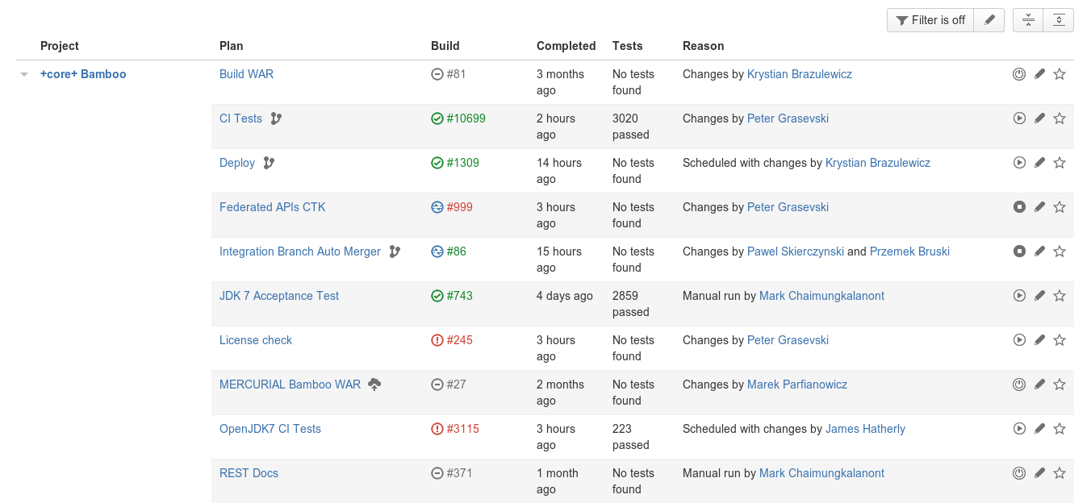Viewport: 1091px width, 503px height.
Task: Open the Federated APIs CTK plan
Action: click(x=272, y=207)
